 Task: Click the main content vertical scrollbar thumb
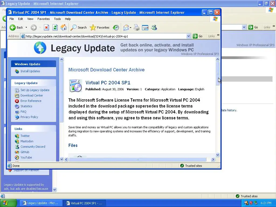(x=218, y=73)
